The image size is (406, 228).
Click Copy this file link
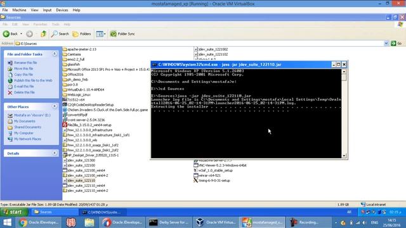pos(23,75)
